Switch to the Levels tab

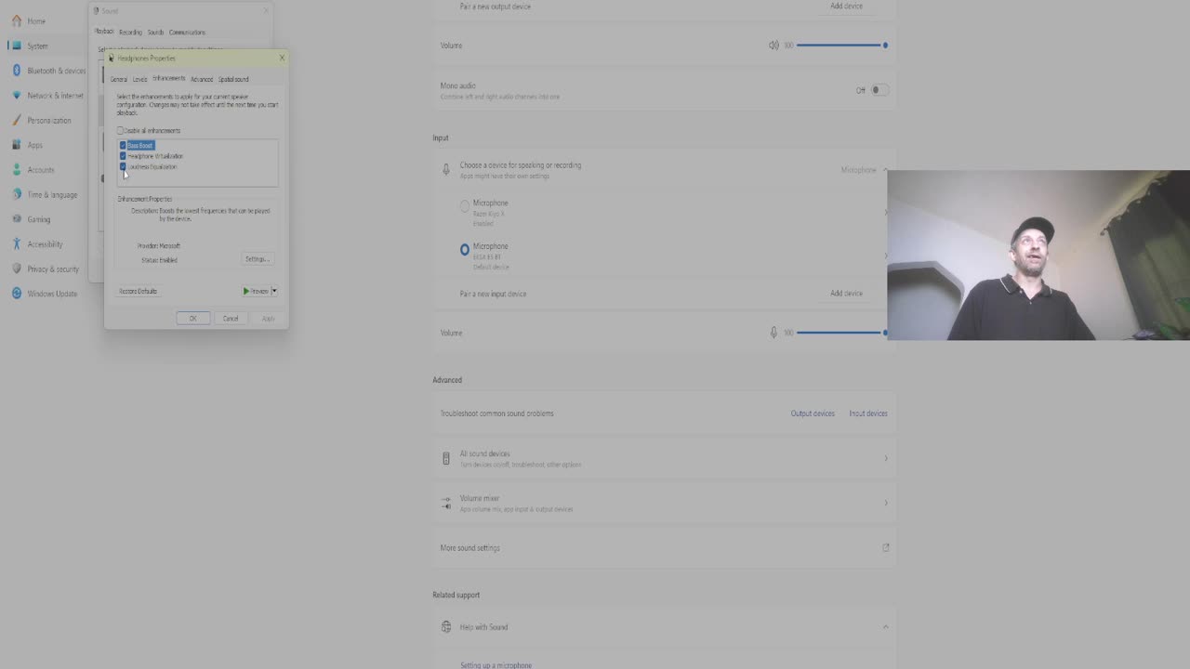click(x=139, y=80)
